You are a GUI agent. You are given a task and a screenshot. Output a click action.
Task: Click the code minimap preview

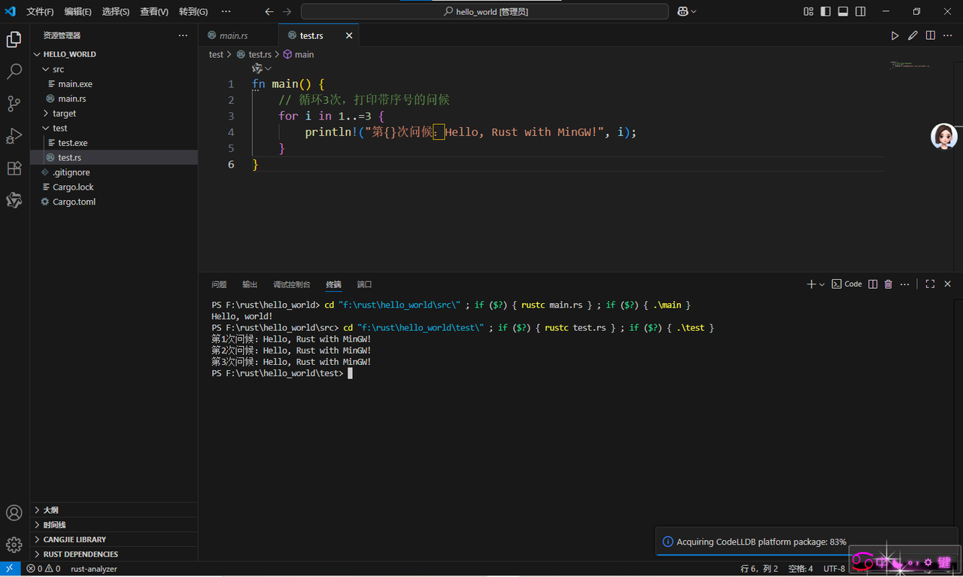(x=910, y=65)
